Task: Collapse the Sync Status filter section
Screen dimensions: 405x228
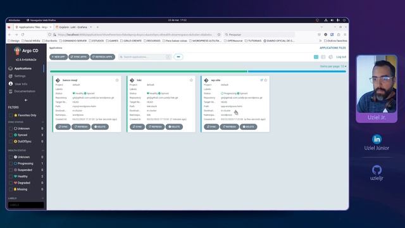Action: tap(42, 122)
